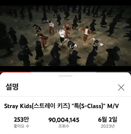Image resolution: width=131 pixels, height=134 pixels.
Task: Tap the center dancer in the white shirt
Action: click(x=62, y=37)
